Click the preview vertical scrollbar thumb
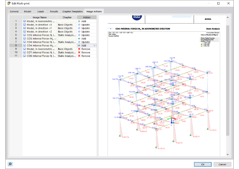This screenshot has height=169, width=239. click(x=228, y=80)
